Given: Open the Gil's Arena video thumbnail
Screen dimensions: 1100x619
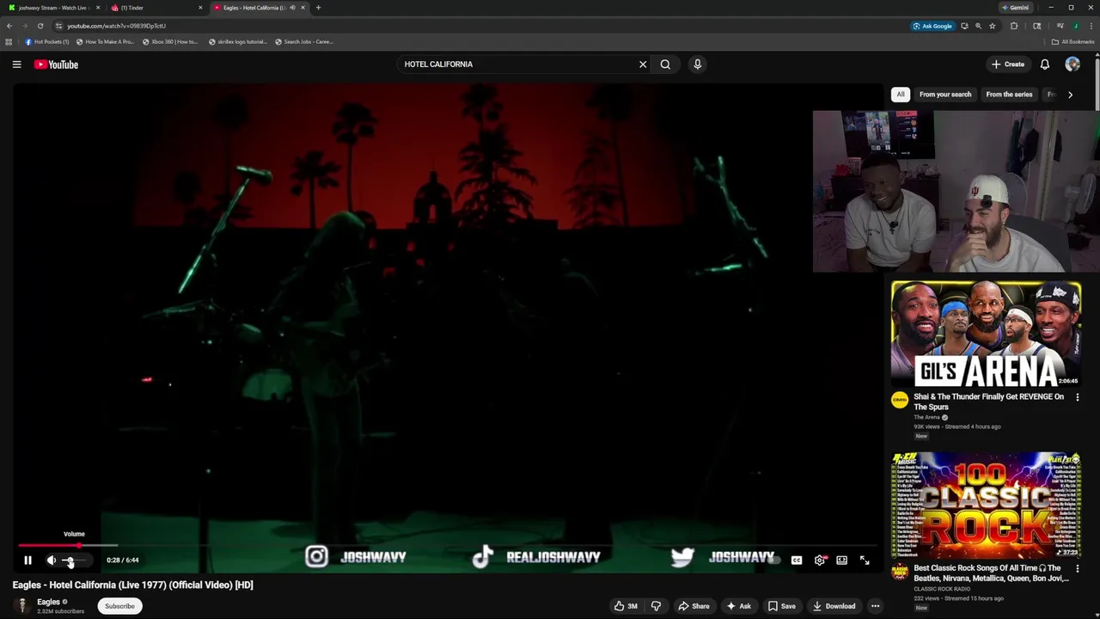Looking at the screenshot, I should [986, 334].
